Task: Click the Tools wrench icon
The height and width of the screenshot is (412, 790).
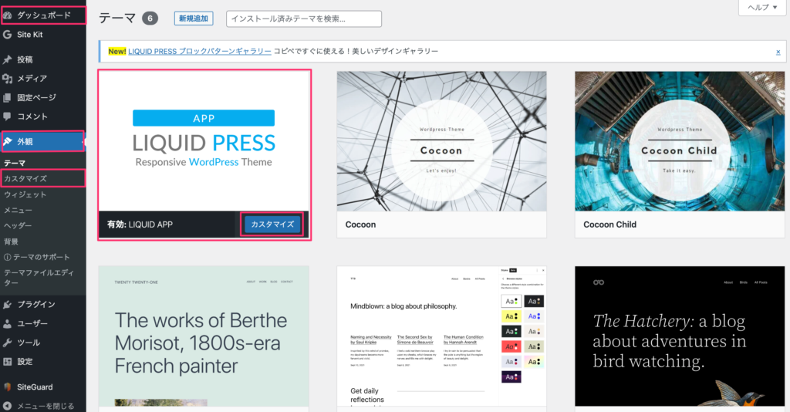Action: point(8,343)
